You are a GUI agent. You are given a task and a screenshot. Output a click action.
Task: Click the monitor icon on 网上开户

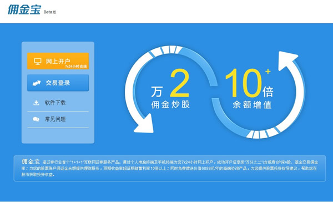(38, 62)
